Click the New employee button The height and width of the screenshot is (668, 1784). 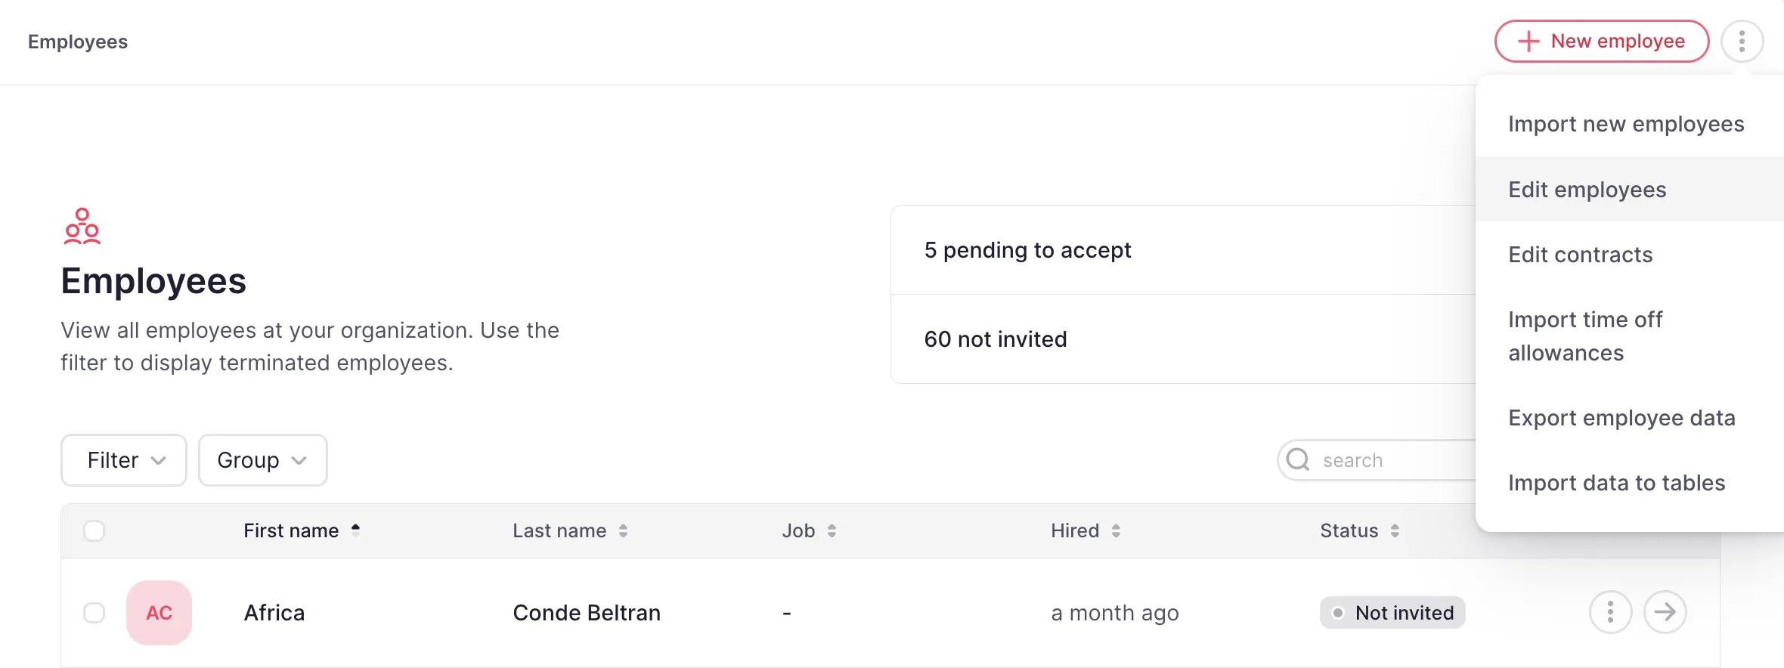tap(1601, 41)
